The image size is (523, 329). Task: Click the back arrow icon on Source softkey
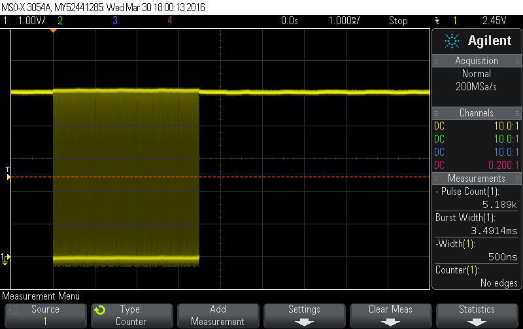(14, 309)
